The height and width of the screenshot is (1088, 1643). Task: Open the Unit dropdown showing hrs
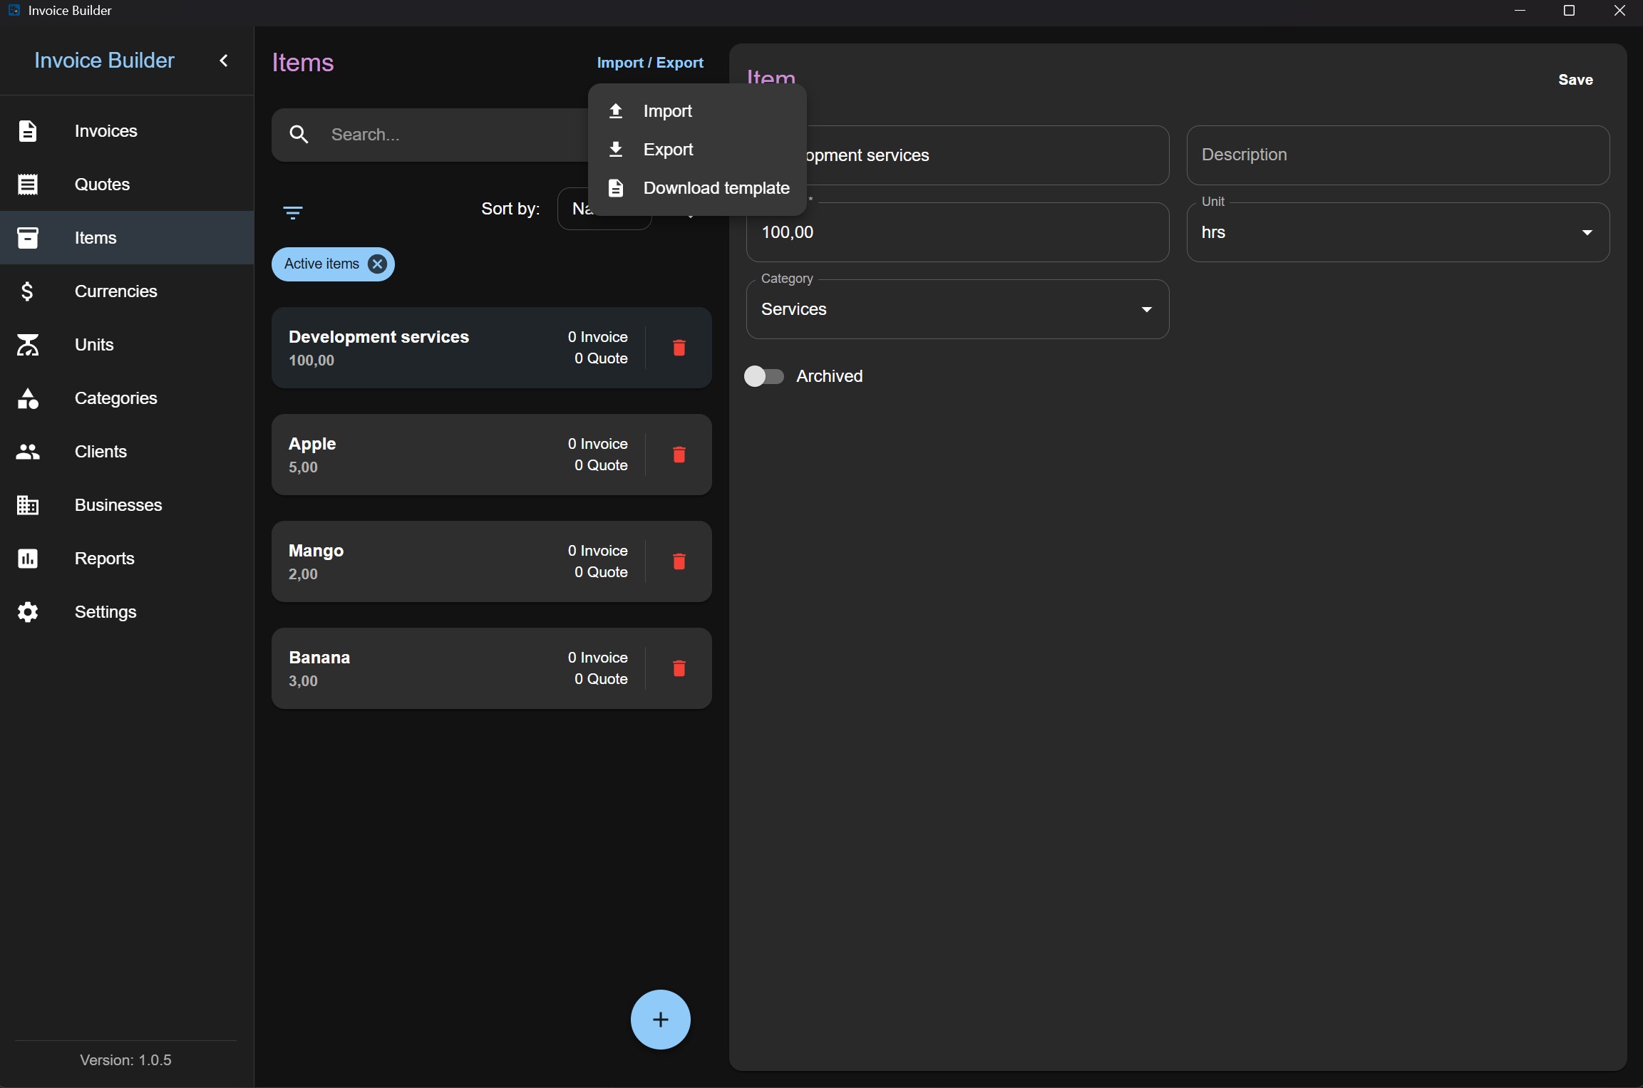click(x=1398, y=232)
